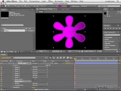Screen dimensions: 121x91
Task: Open the Effect menu
Action: pyautogui.click(x=50, y=1)
